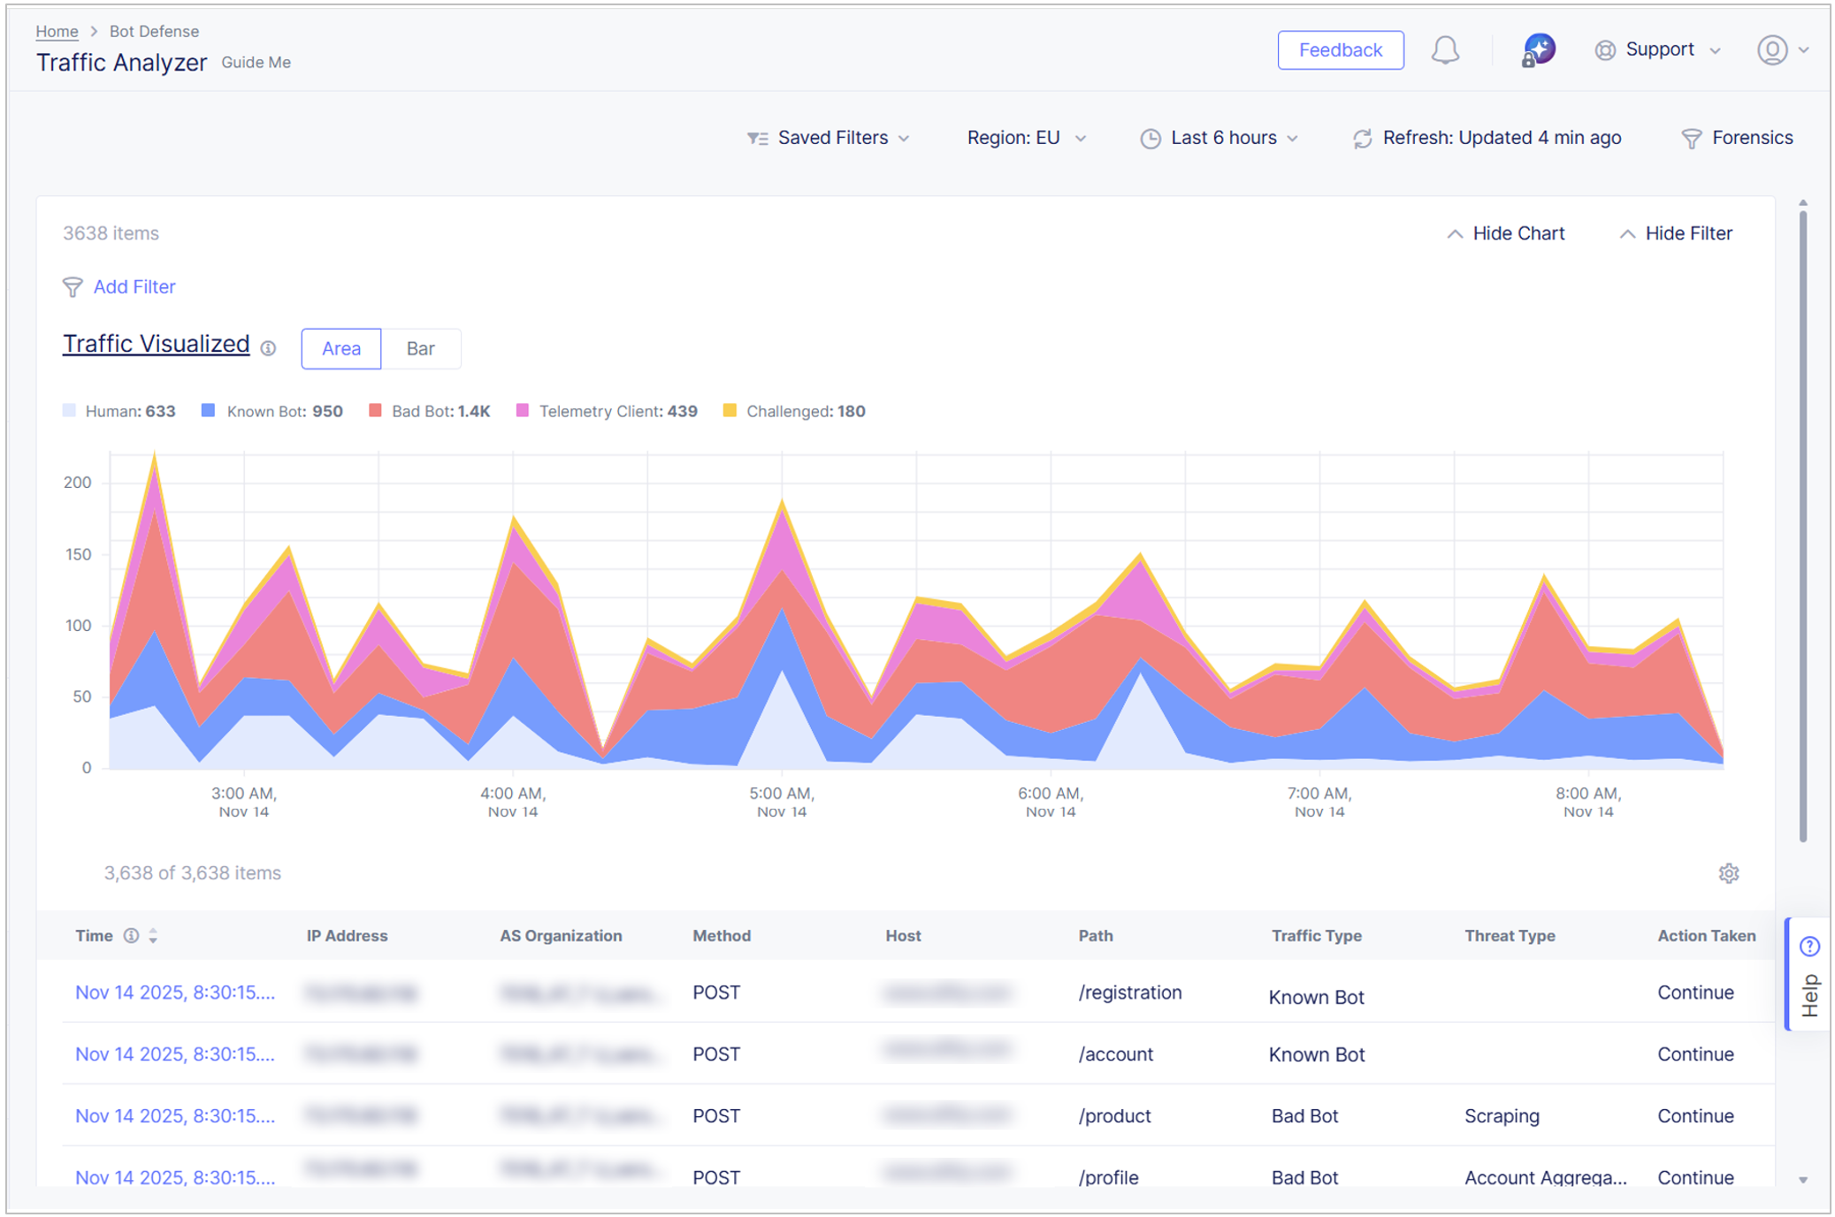Open the Last 6 hours time range
This screenshot has height=1217, width=1835.
1219,138
